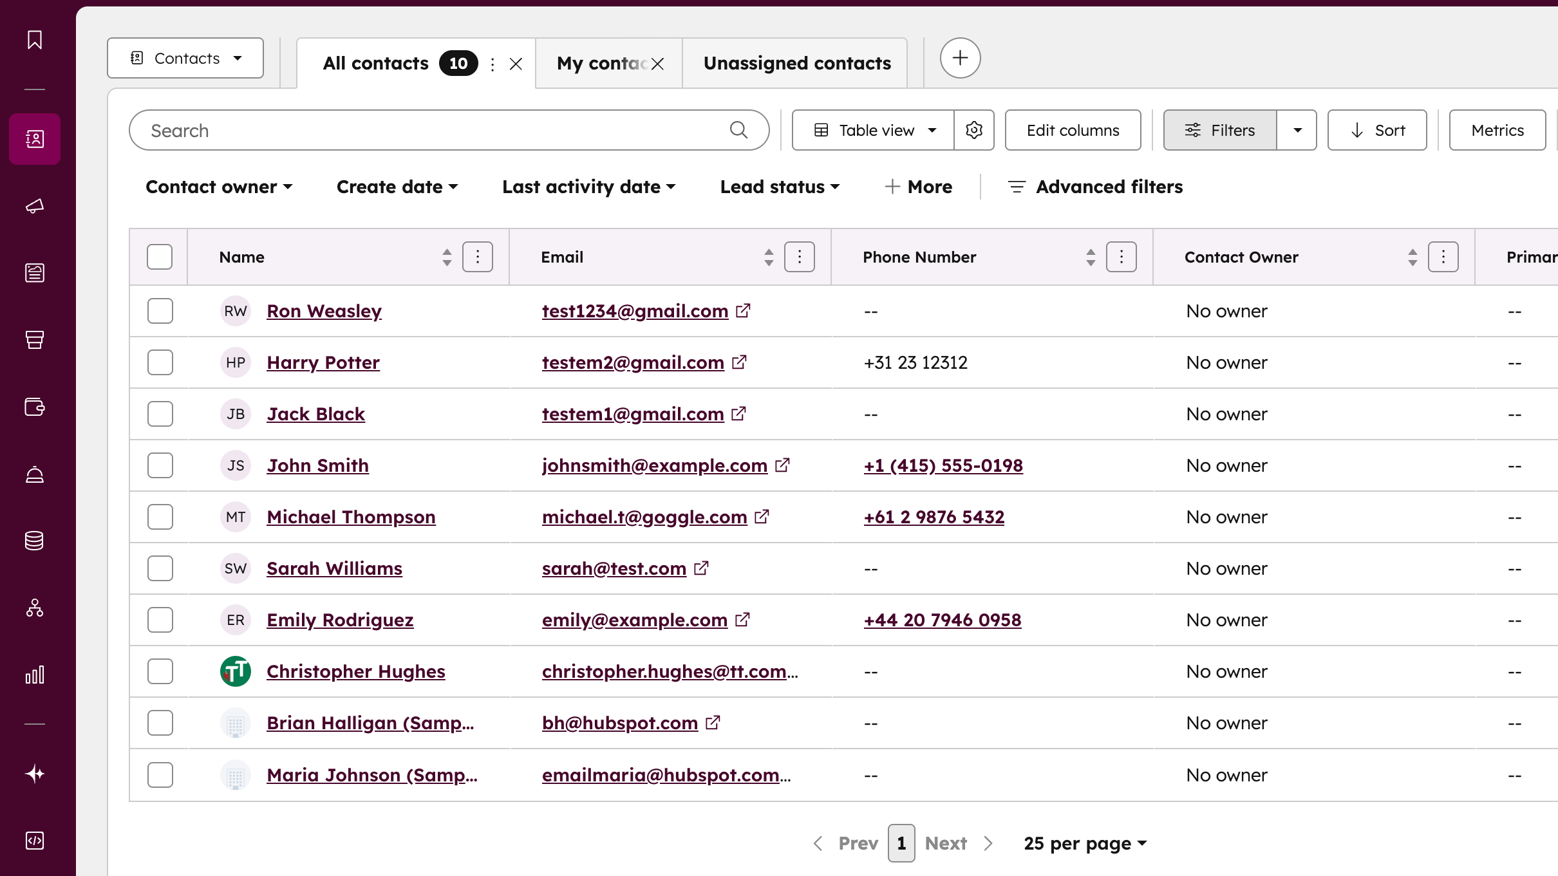
Task: Click the search magnifier icon
Action: [738, 130]
